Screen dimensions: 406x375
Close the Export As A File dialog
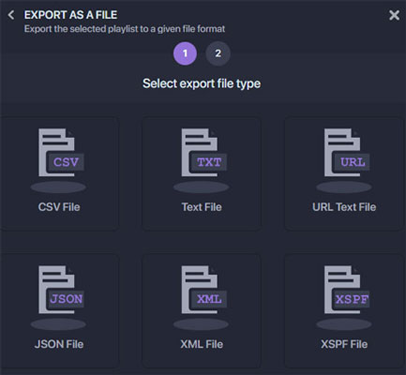[x=394, y=15]
